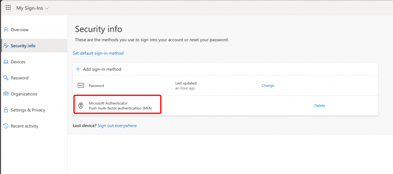The image size is (393, 174).
Task: Delete the Microsoft Authenticator method
Action: point(319,106)
